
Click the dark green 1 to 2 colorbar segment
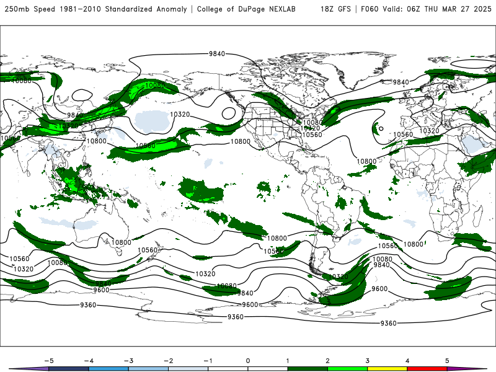(308, 369)
